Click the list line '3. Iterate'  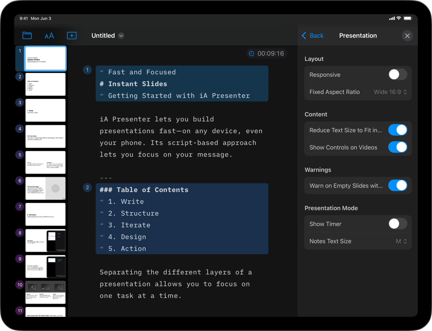coord(129,225)
